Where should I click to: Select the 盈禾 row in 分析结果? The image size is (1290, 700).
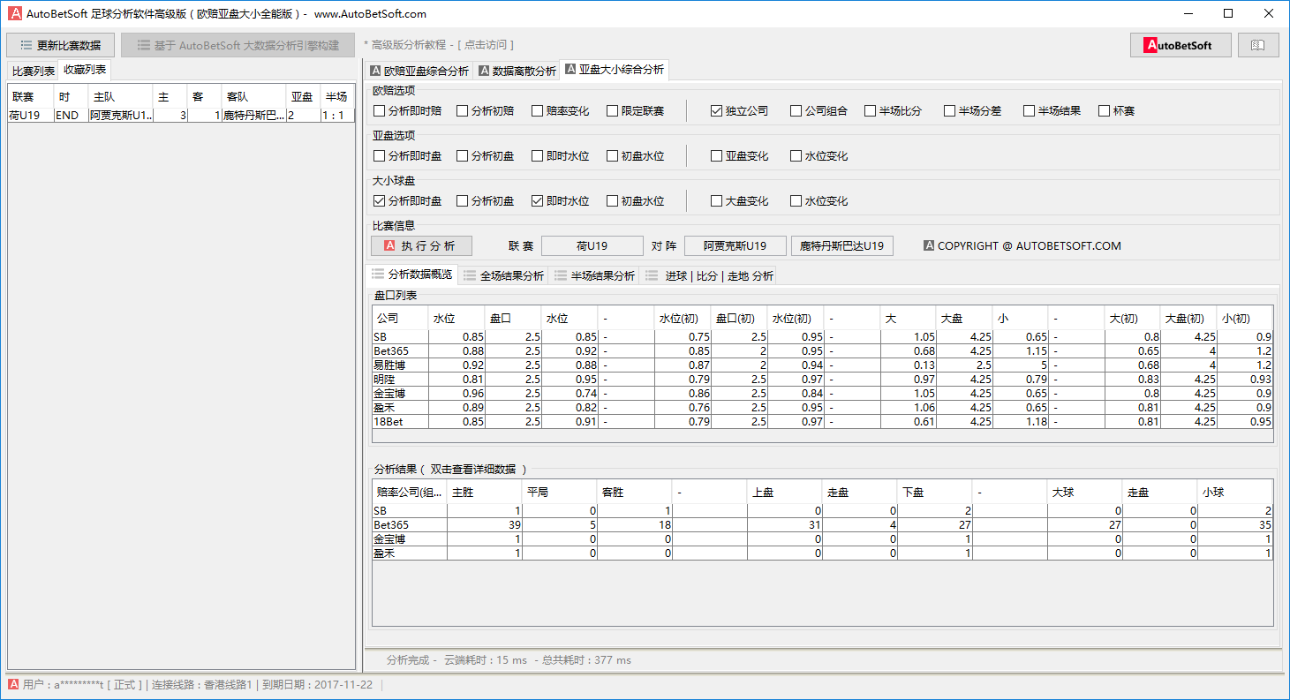(823, 553)
